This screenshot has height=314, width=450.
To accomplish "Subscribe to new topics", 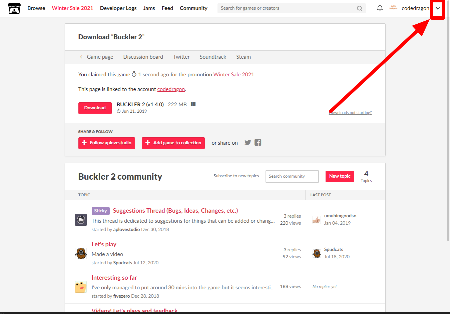I will tap(236, 176).
